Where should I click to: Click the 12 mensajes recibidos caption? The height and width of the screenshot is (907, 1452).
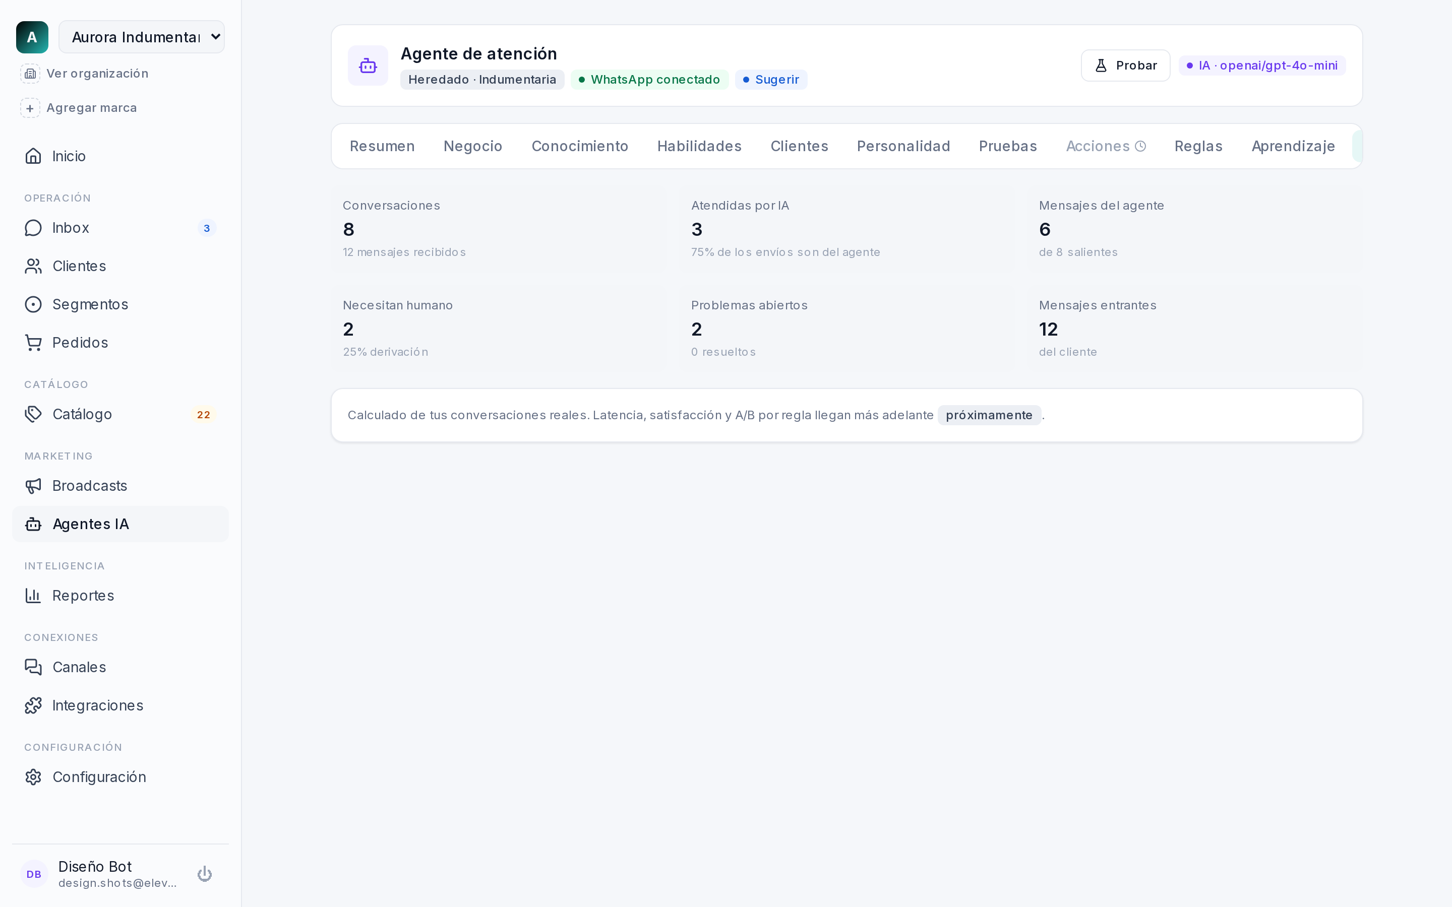coord(404,252)
